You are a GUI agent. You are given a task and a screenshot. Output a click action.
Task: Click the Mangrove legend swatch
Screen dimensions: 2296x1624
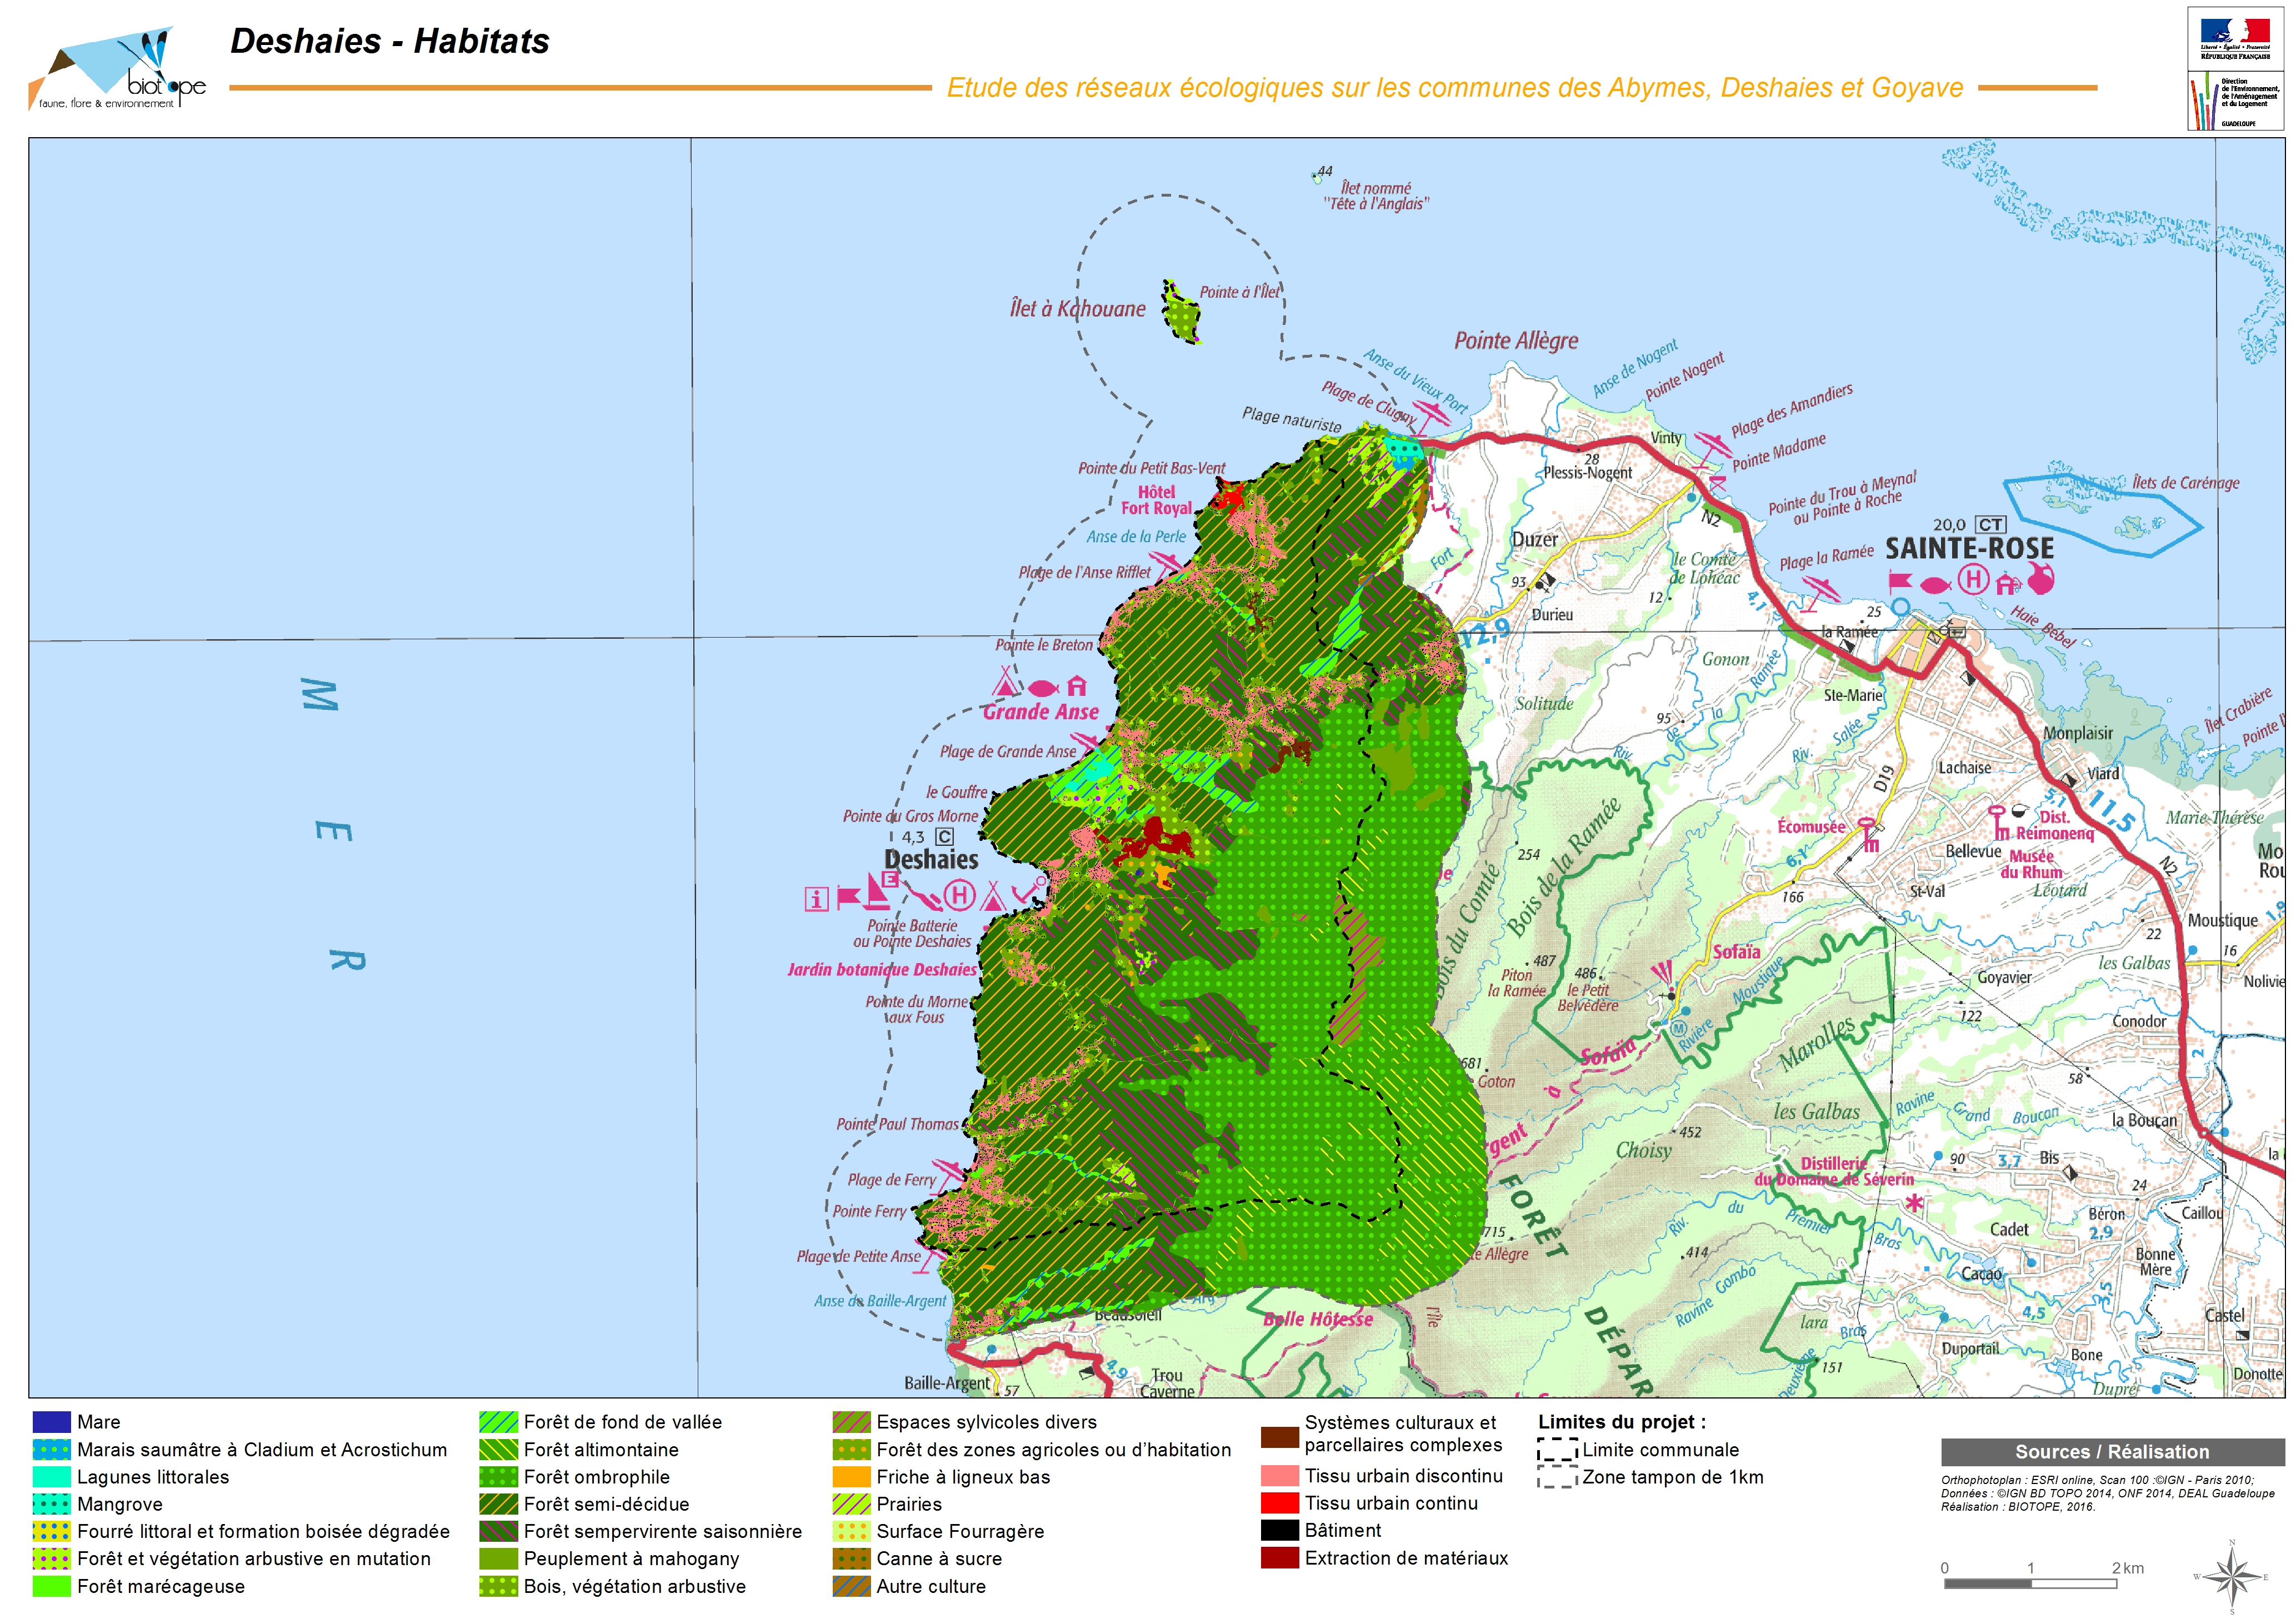coord(51,1504)
